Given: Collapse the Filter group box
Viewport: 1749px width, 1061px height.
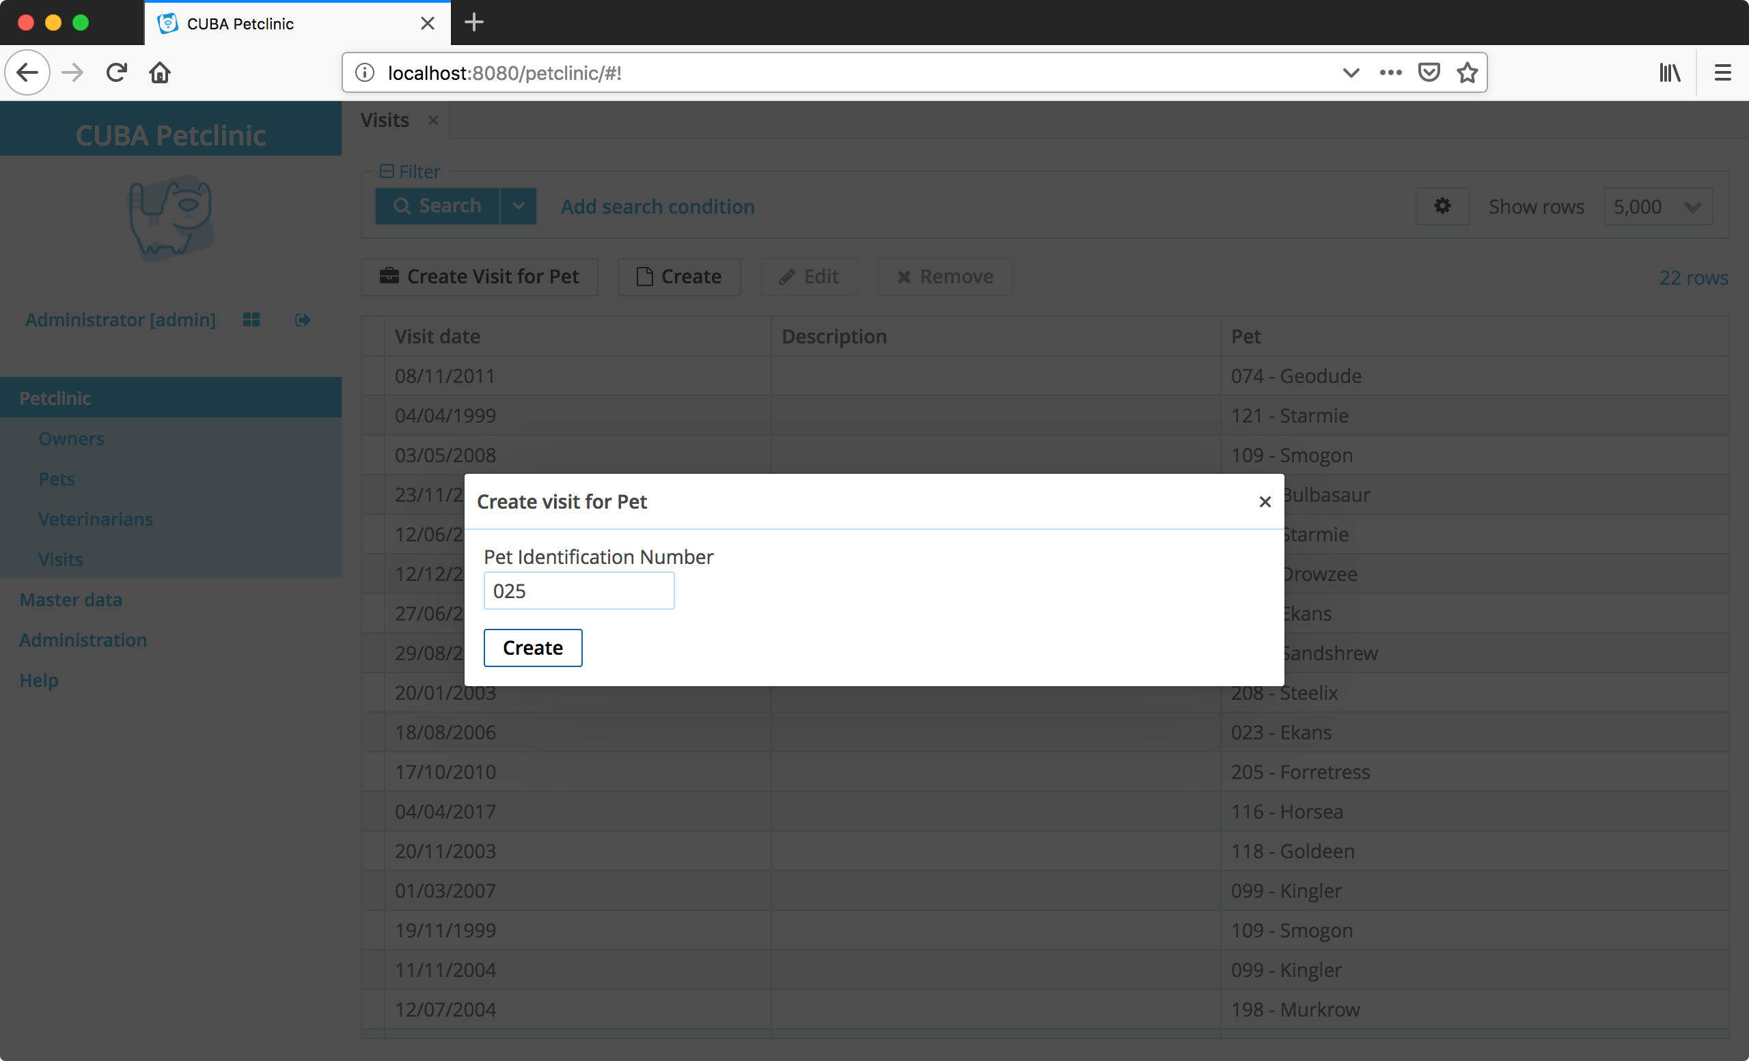Looking at the screenshot, I should coord(387,171).
